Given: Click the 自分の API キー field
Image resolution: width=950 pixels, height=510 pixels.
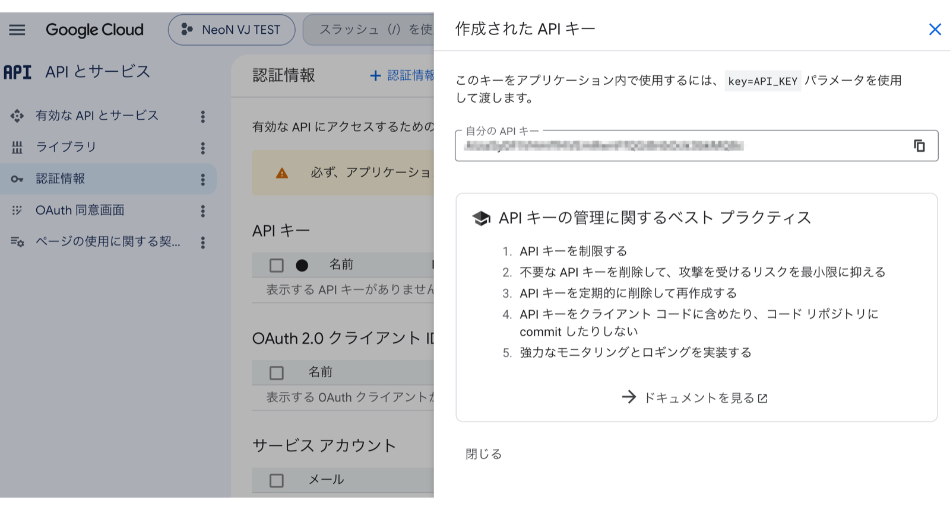Looking at the screenshot, I should tap(696, 146).
